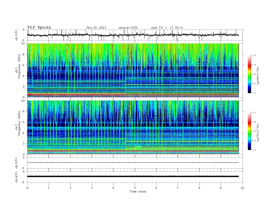Click the ch.2 colorbar "log(PSD)(V²/Hz)" label
Viewport: 273px width, 211px height.
point(258,132)
